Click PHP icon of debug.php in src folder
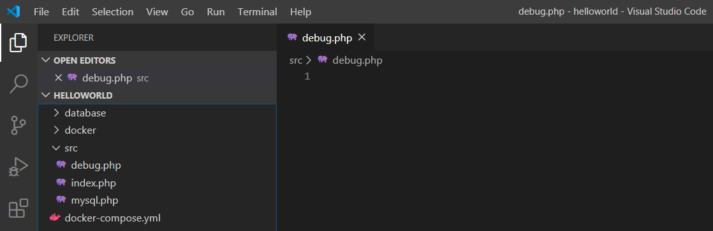 [61, 165]
